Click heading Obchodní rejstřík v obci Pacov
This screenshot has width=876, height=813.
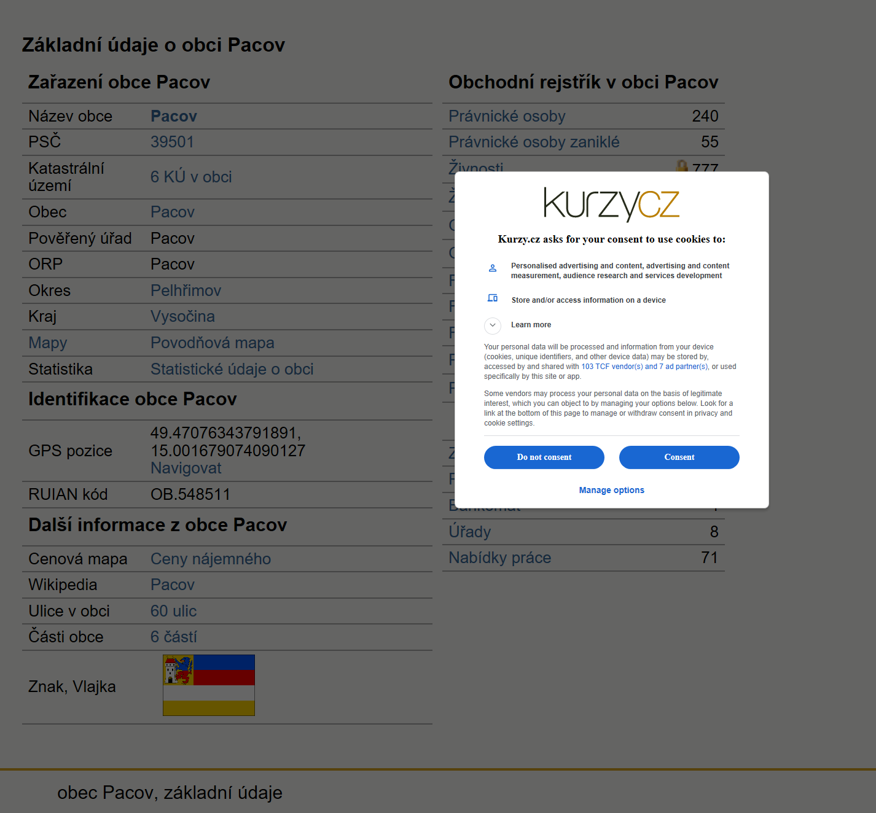pos(584,82)
